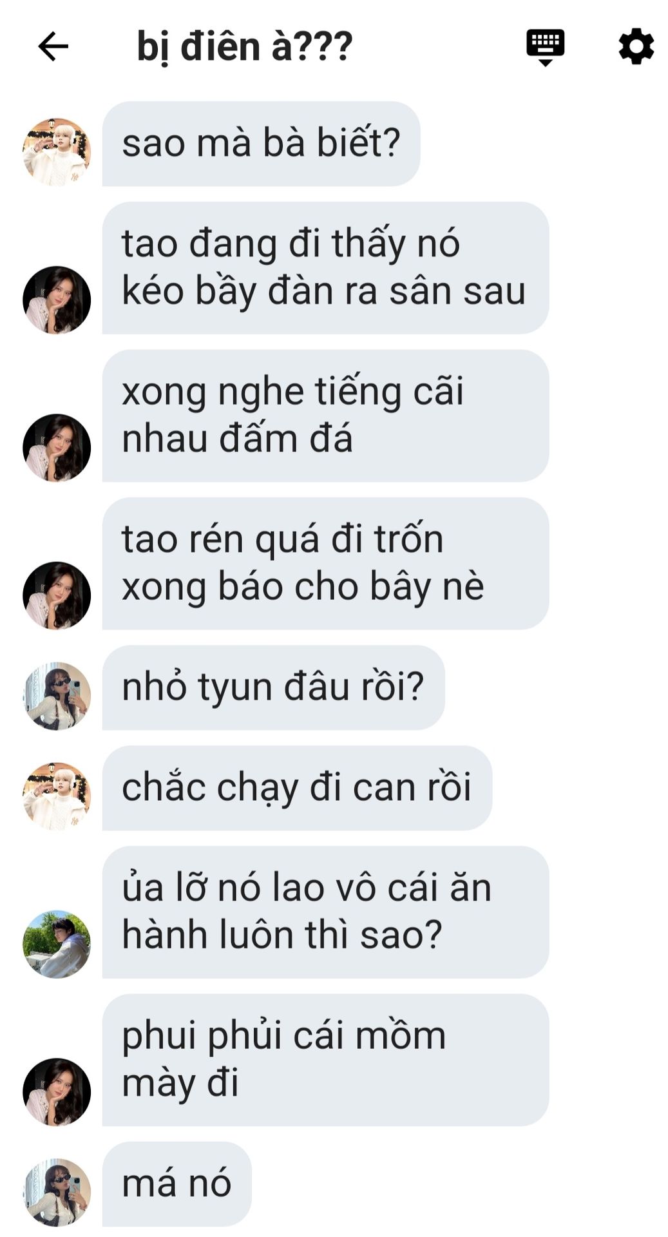Open the settings gear icon
Viewport: 668px width, 1237px height.
[x=636, y=46]
